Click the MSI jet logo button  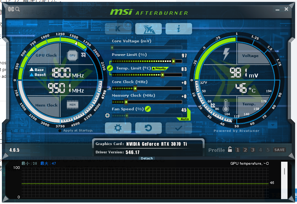pyautogui.click(x=148, y=29)
